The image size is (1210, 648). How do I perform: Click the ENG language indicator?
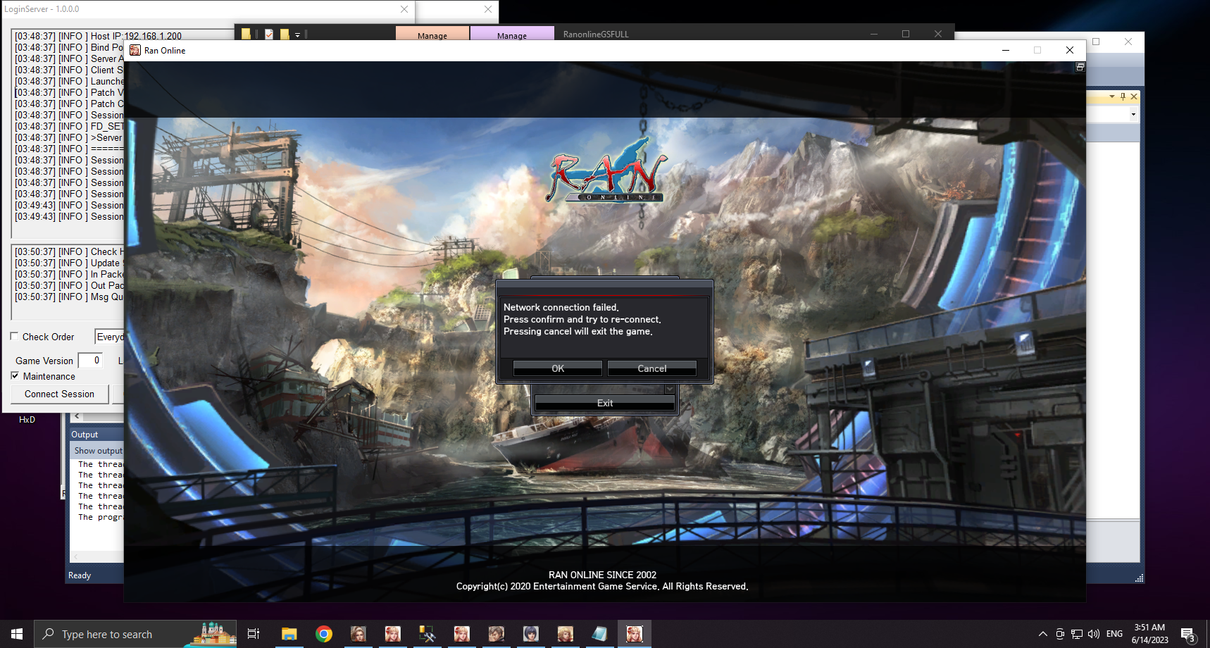[x=1114, y=634]
